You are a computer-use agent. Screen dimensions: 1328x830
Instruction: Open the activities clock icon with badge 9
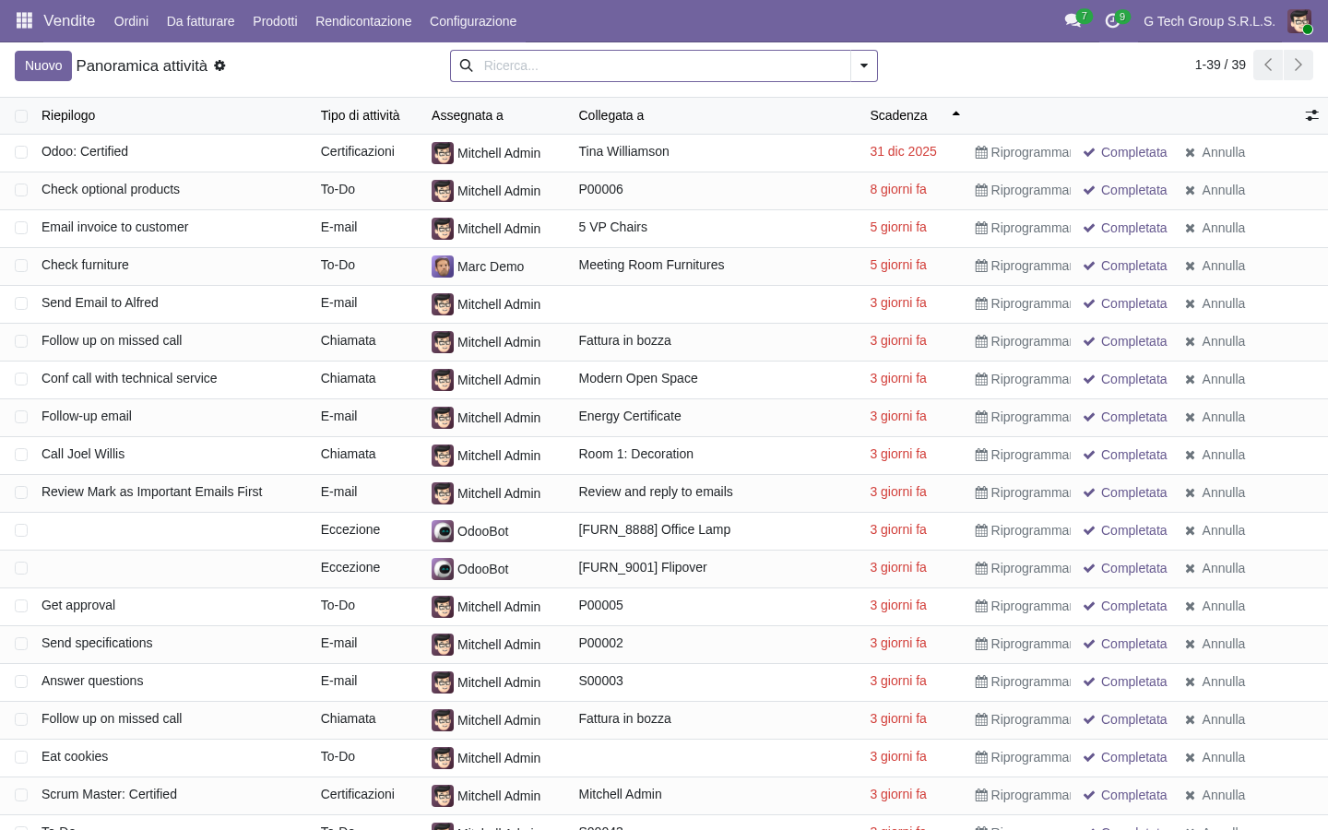(x=1112, y=20)
